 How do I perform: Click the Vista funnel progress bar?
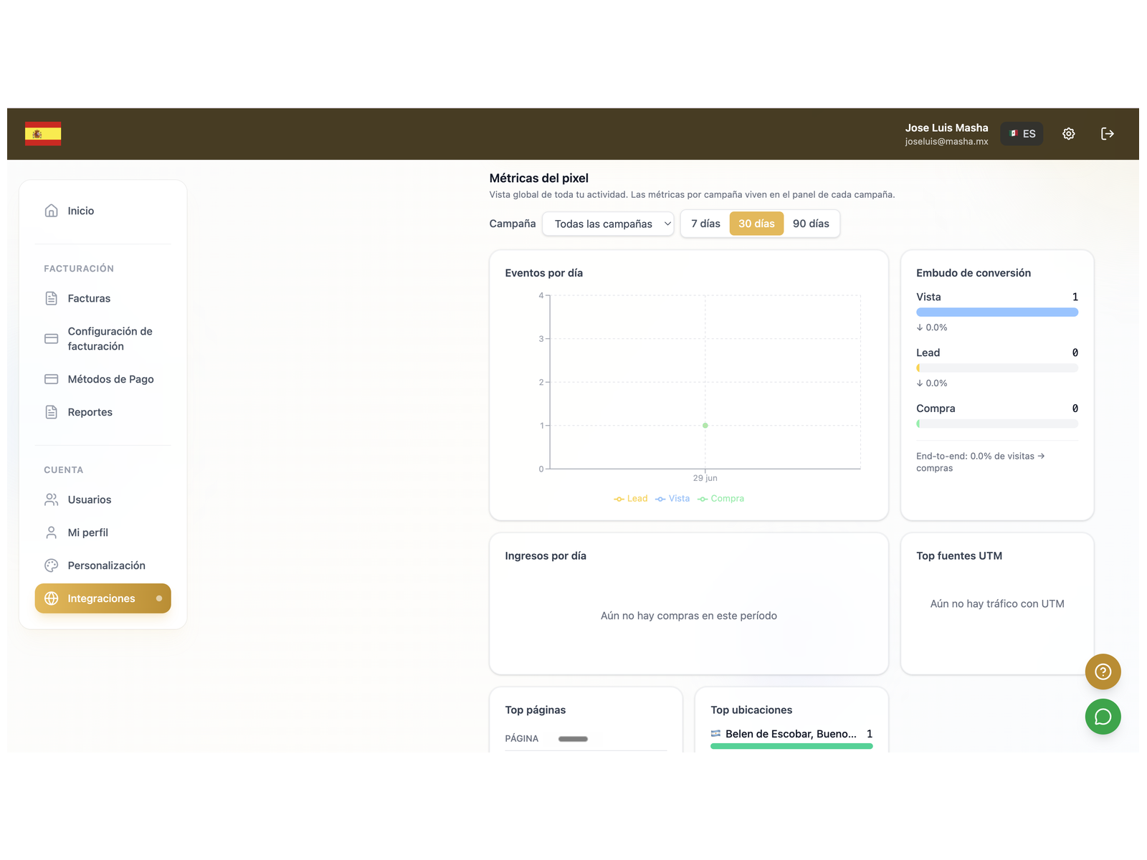pyautogui.click(x=997, y=312)
